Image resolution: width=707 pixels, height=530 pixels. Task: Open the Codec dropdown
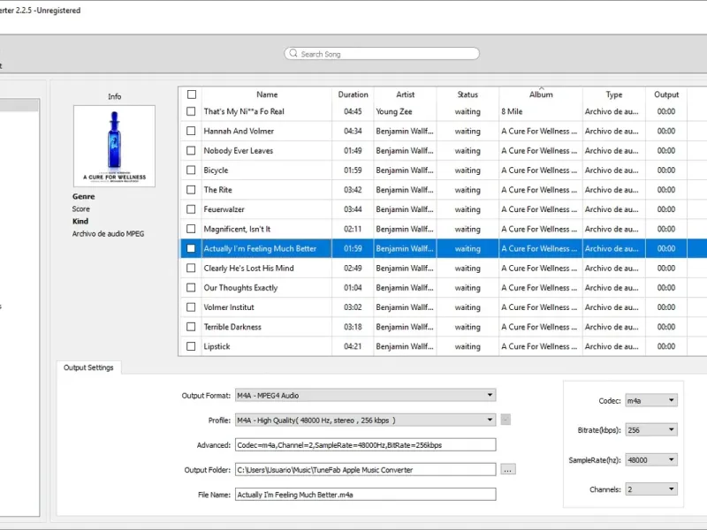coord(650,400)
